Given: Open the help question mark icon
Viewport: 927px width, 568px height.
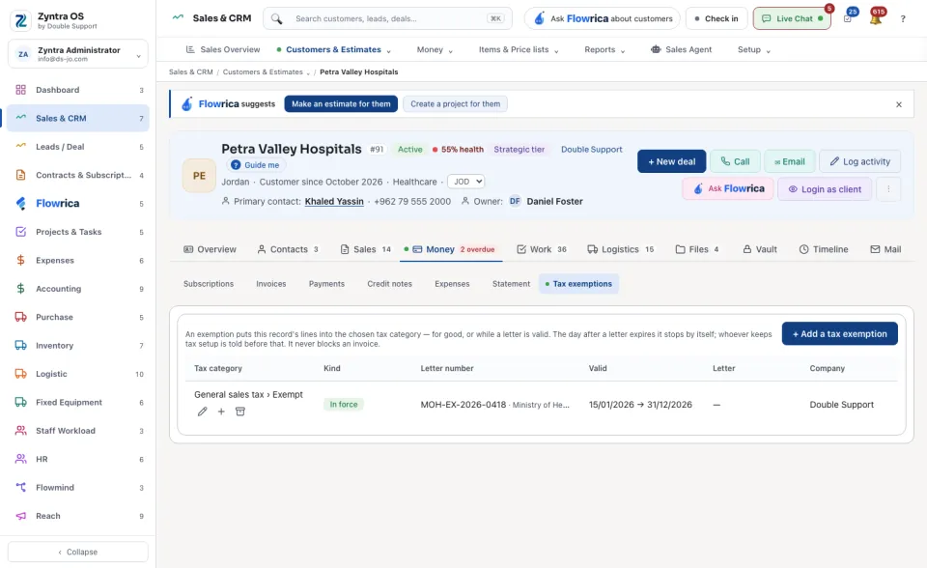Looking at the screenshot, I should coord(903,19).
